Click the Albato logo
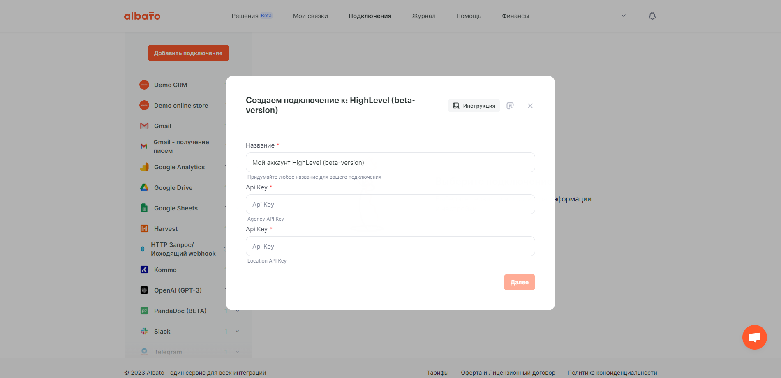This screenshot has height=378, width=781. [142, 16]
